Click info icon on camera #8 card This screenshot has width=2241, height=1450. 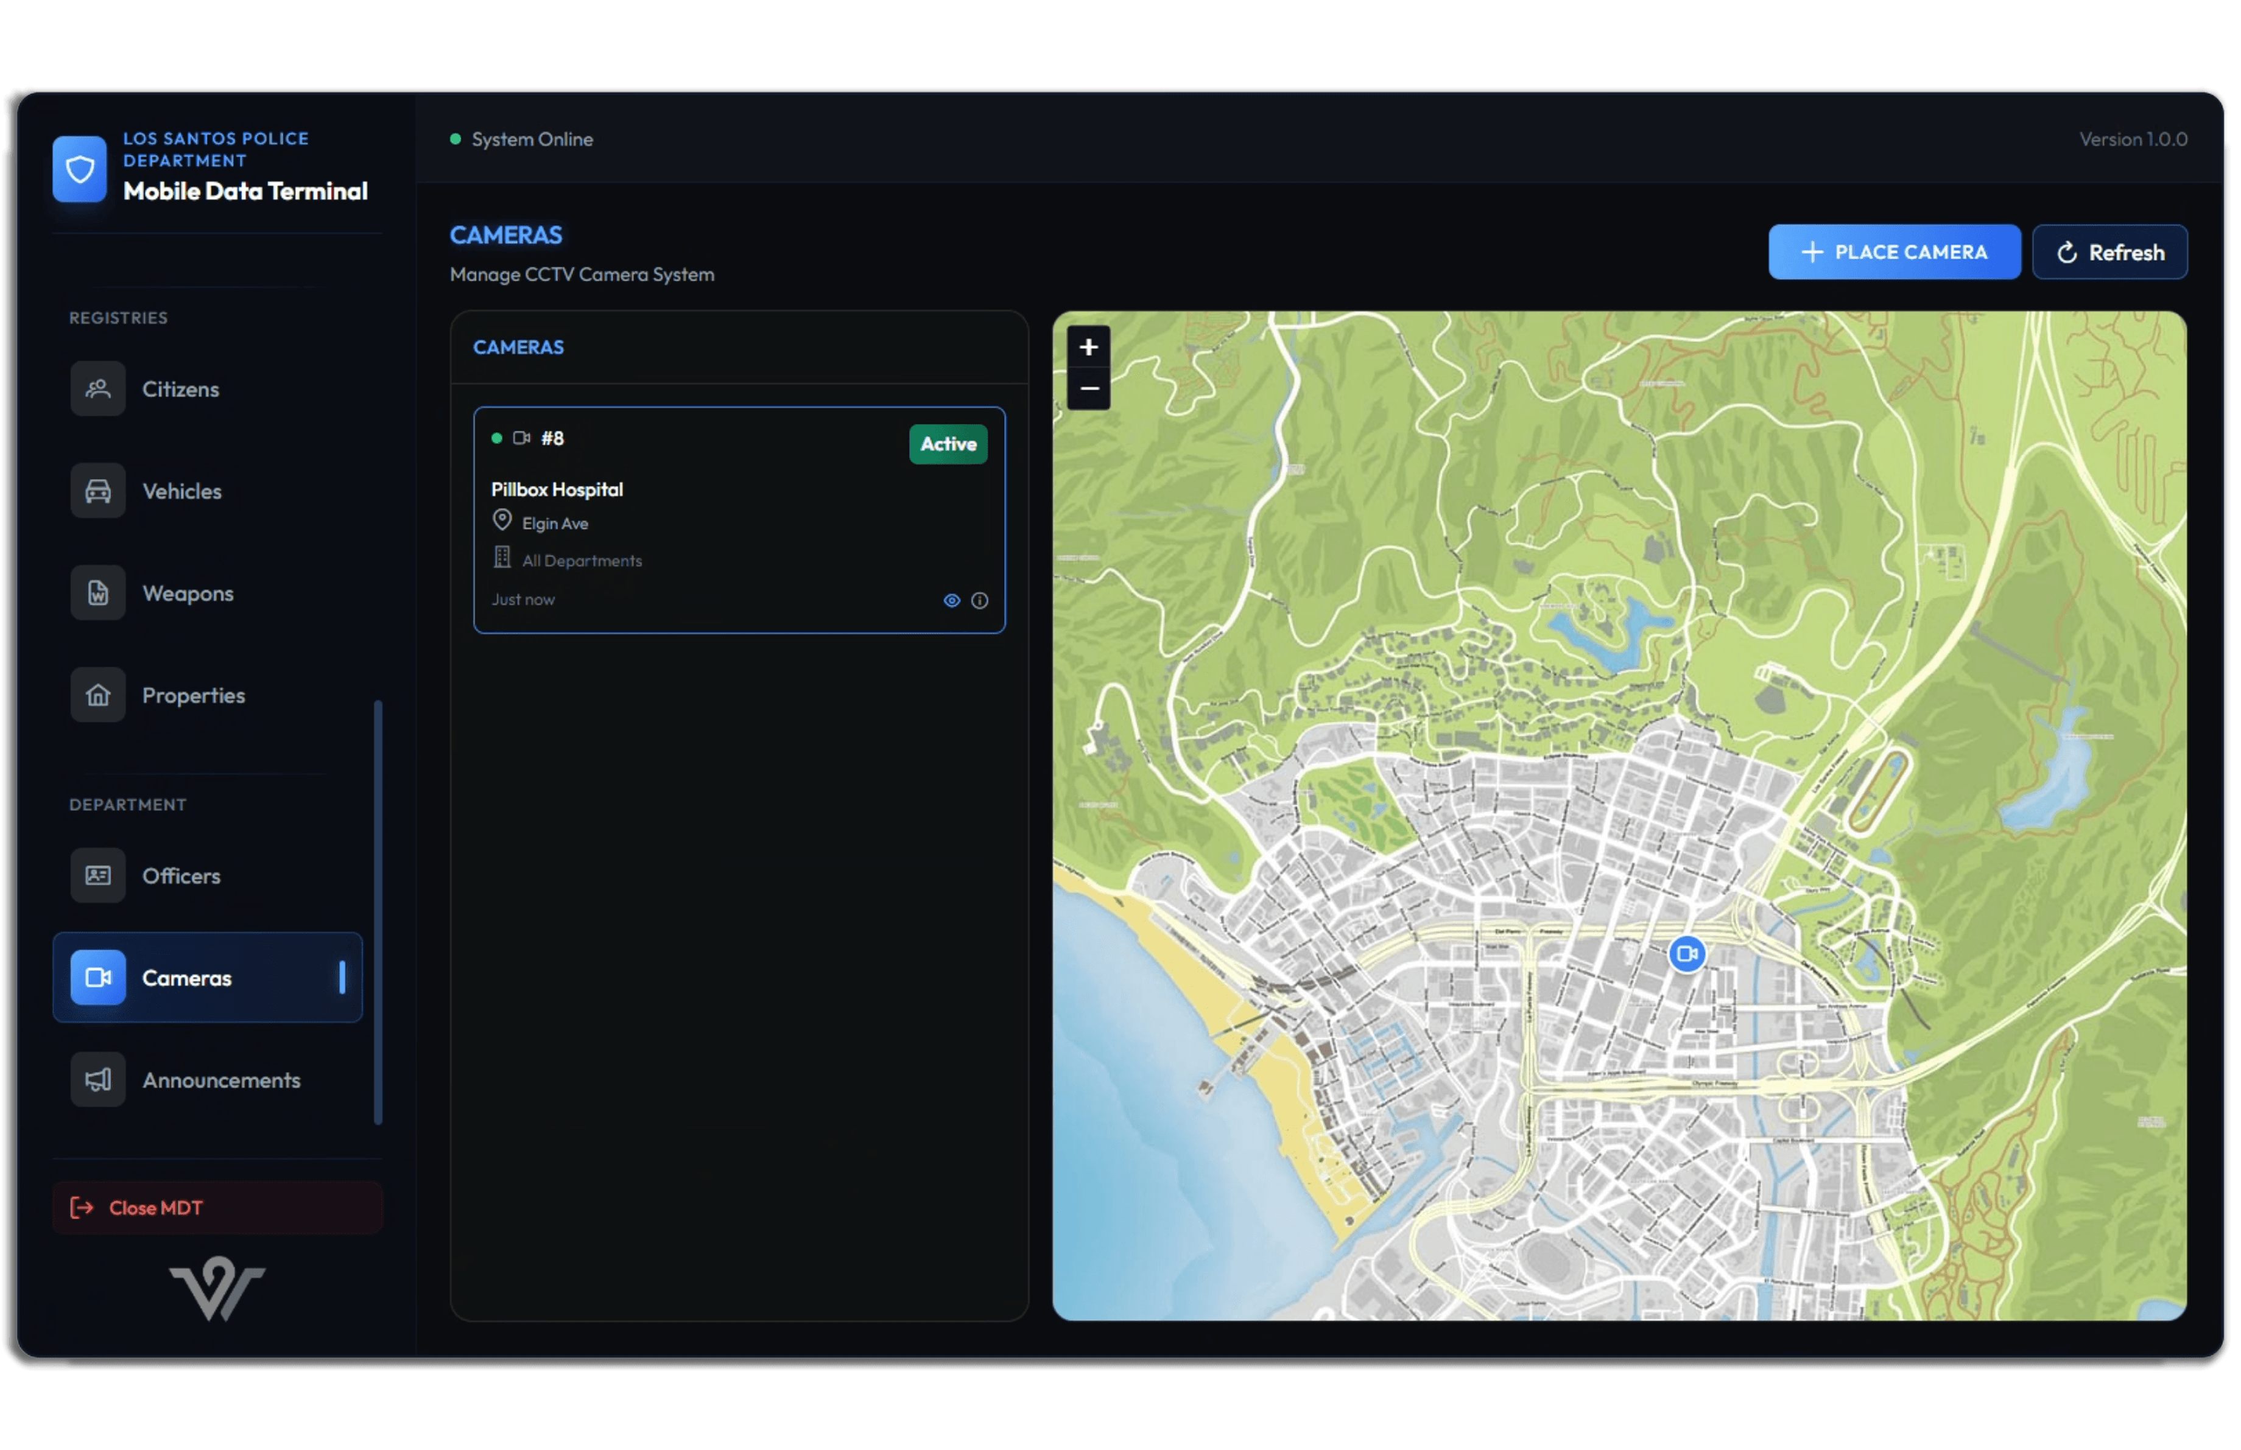point(979,600)
